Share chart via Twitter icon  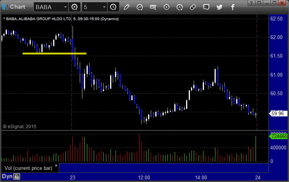(220, 7)
